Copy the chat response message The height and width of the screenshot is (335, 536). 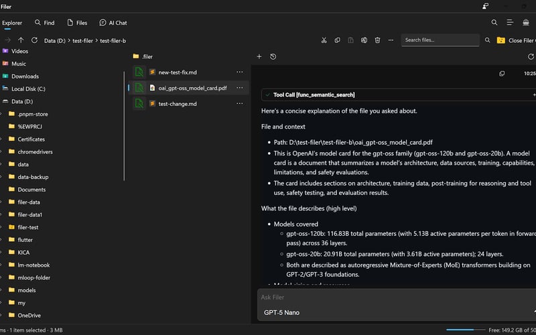click(x=502, y=74)
